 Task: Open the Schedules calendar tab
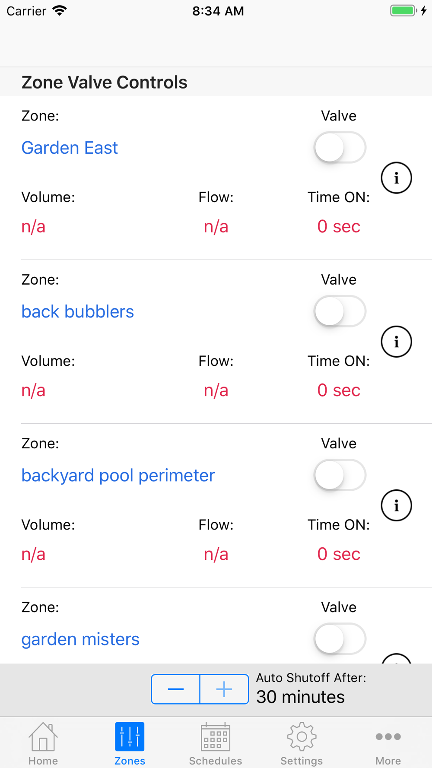(216, 743)
